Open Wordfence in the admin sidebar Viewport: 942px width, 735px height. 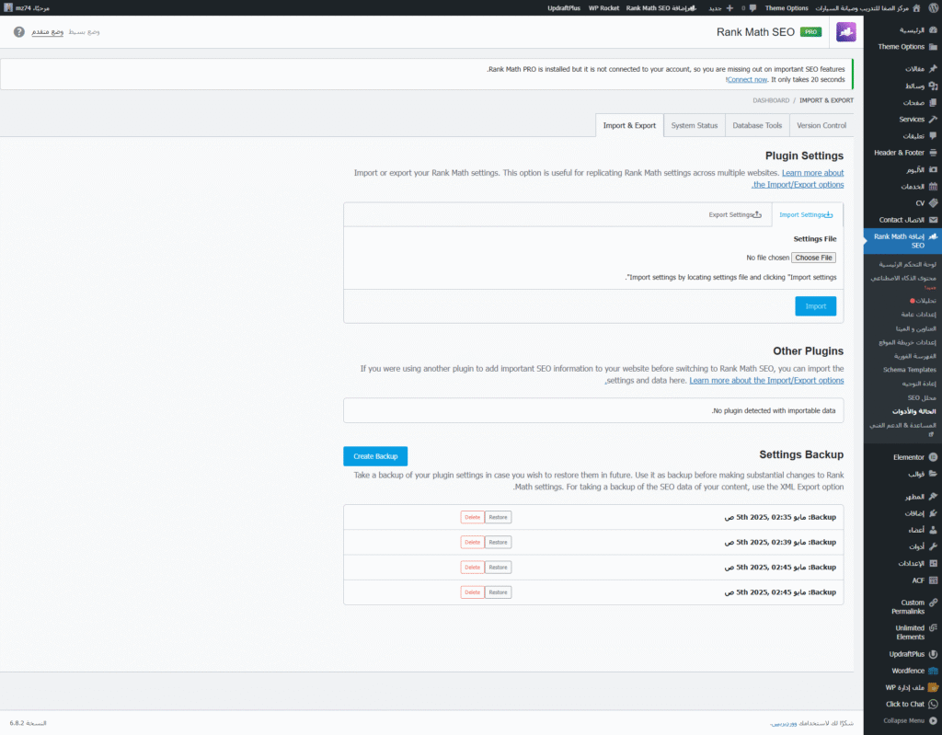(x=907, y=671)
